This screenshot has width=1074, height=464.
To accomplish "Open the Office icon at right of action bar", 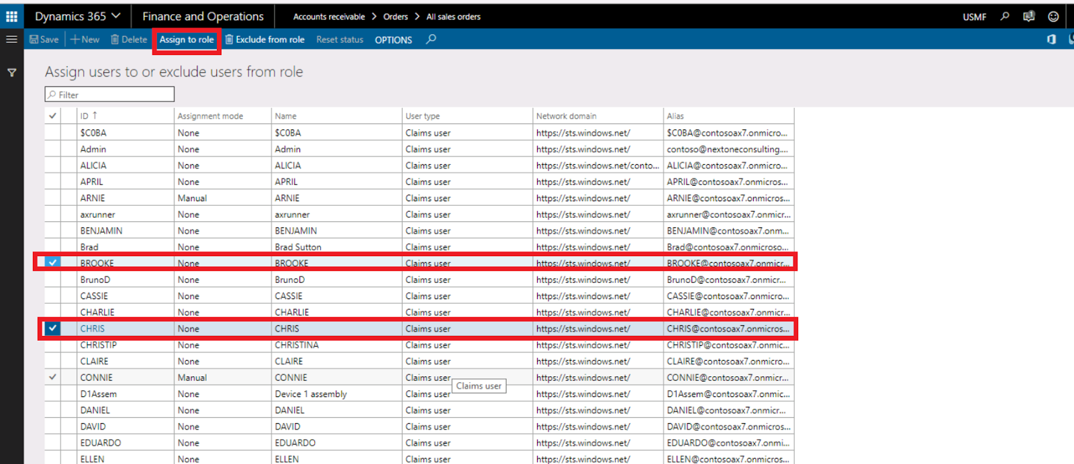I will pyautogui.click(x=1051, y=40).
